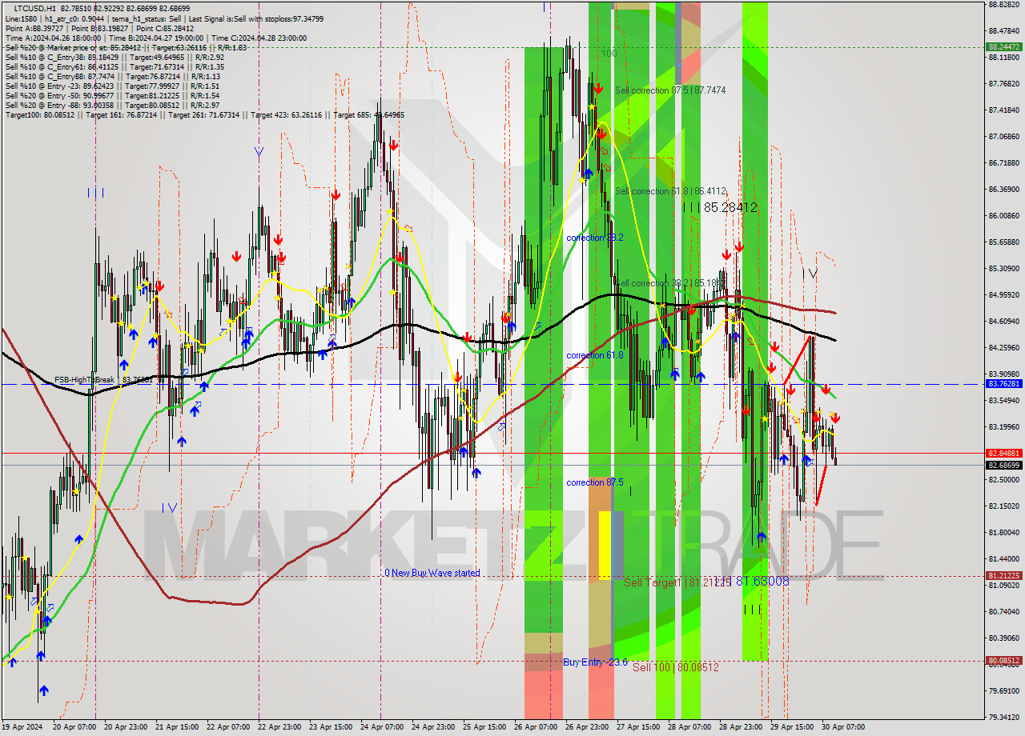Click the 87.06860 price axis value
1025x736 pixels.
pyautogui.click(x=1004, y=136)
